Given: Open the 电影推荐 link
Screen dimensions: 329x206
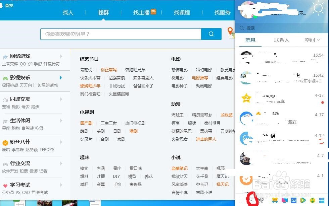Looking at the screenshot, I should tap(200, 78).
